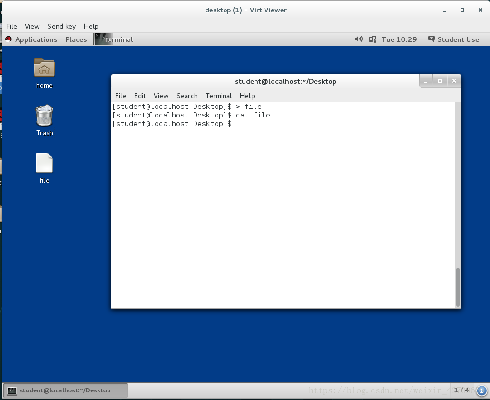The height and width of the screenshot is (400, 490).
Task: Open the Applications menu
Action: pos(36,39)
